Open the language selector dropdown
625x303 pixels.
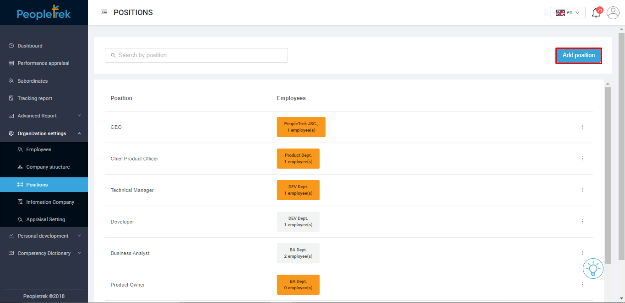pyautogui.click(x=567, y=13)
